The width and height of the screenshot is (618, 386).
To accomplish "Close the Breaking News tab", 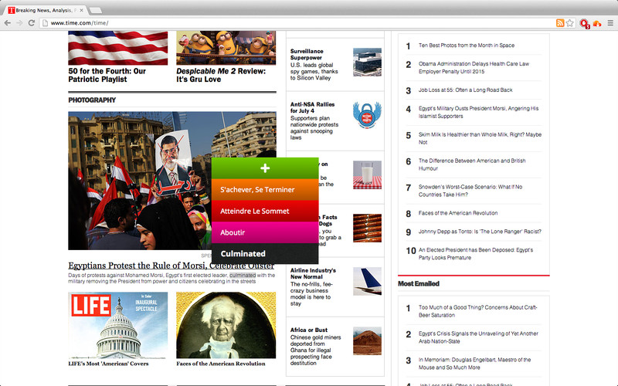I will point(82,10).
